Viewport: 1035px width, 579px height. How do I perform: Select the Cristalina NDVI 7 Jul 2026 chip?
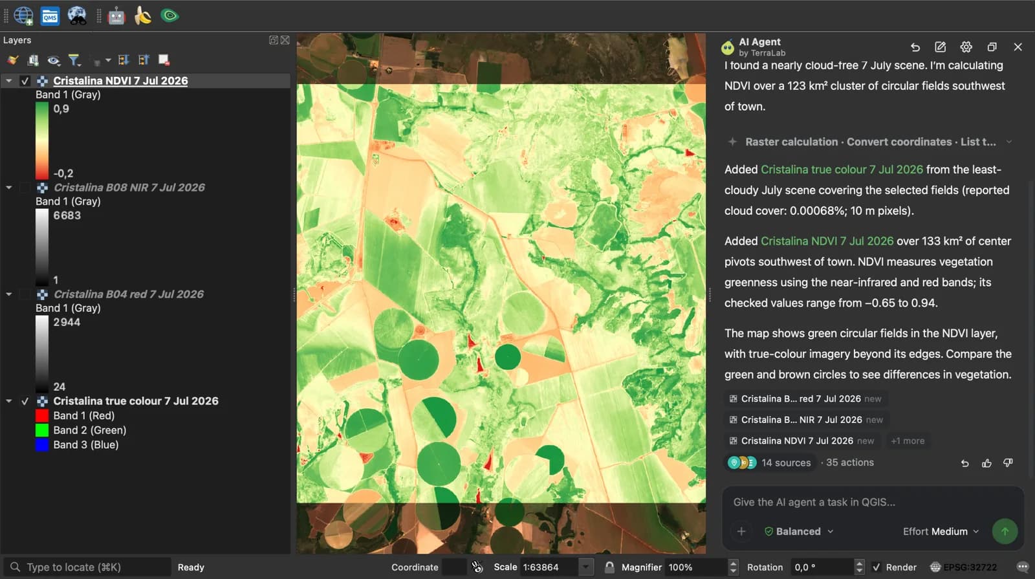click(801, 441)
